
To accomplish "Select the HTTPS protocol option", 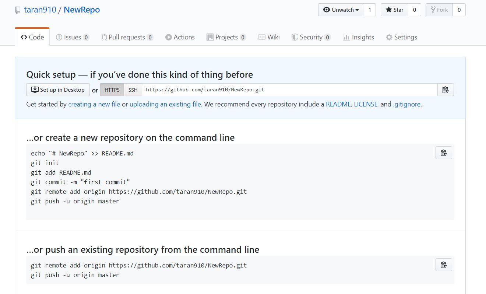I will [x=112, y=90].
